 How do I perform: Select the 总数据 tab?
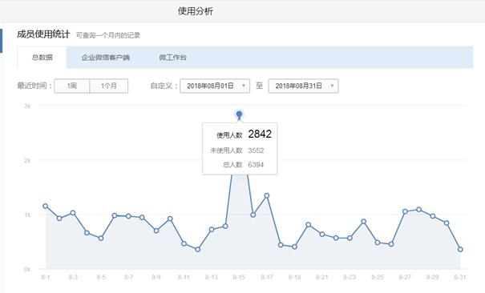(42, 58)
